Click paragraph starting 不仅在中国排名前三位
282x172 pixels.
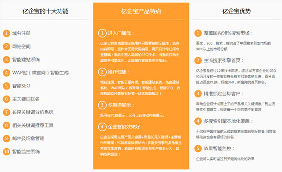(x=236, y=134)
